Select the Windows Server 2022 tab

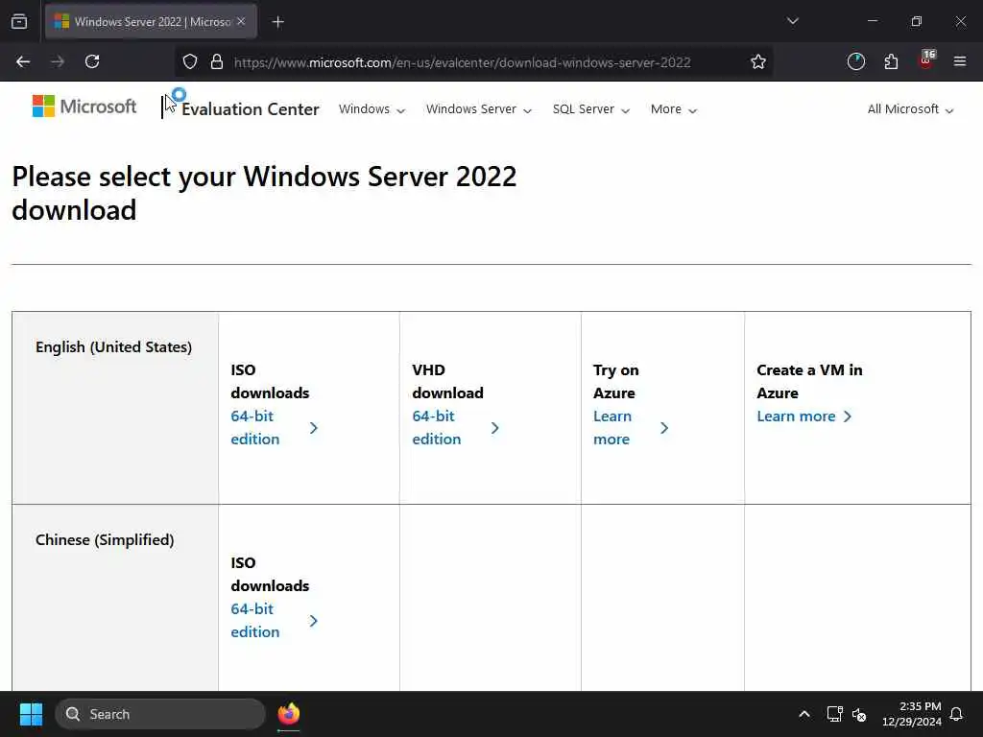151,21
